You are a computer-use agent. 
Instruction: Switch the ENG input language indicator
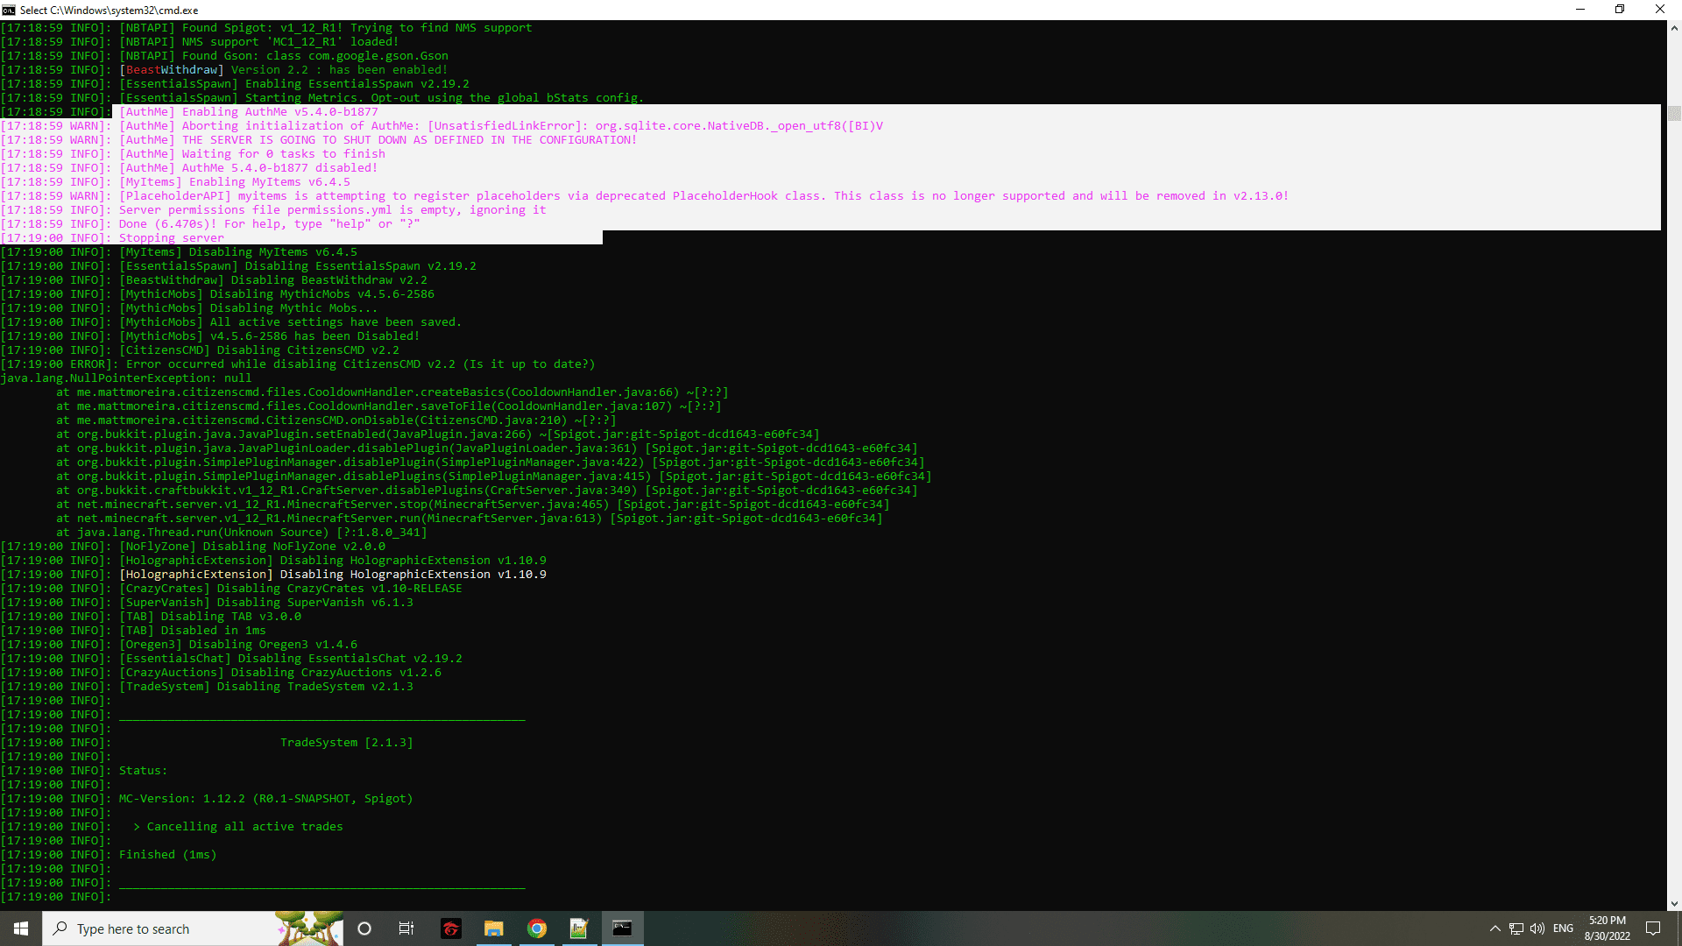pos(1563,928)
